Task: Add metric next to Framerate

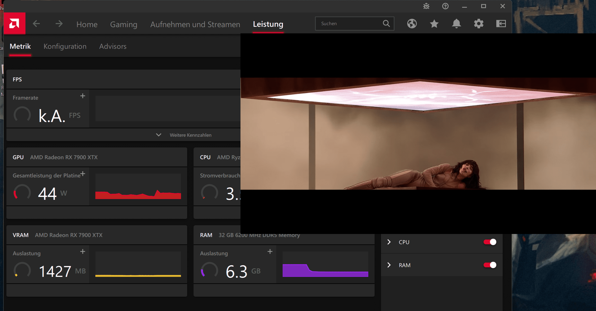Action: point(83,96)
